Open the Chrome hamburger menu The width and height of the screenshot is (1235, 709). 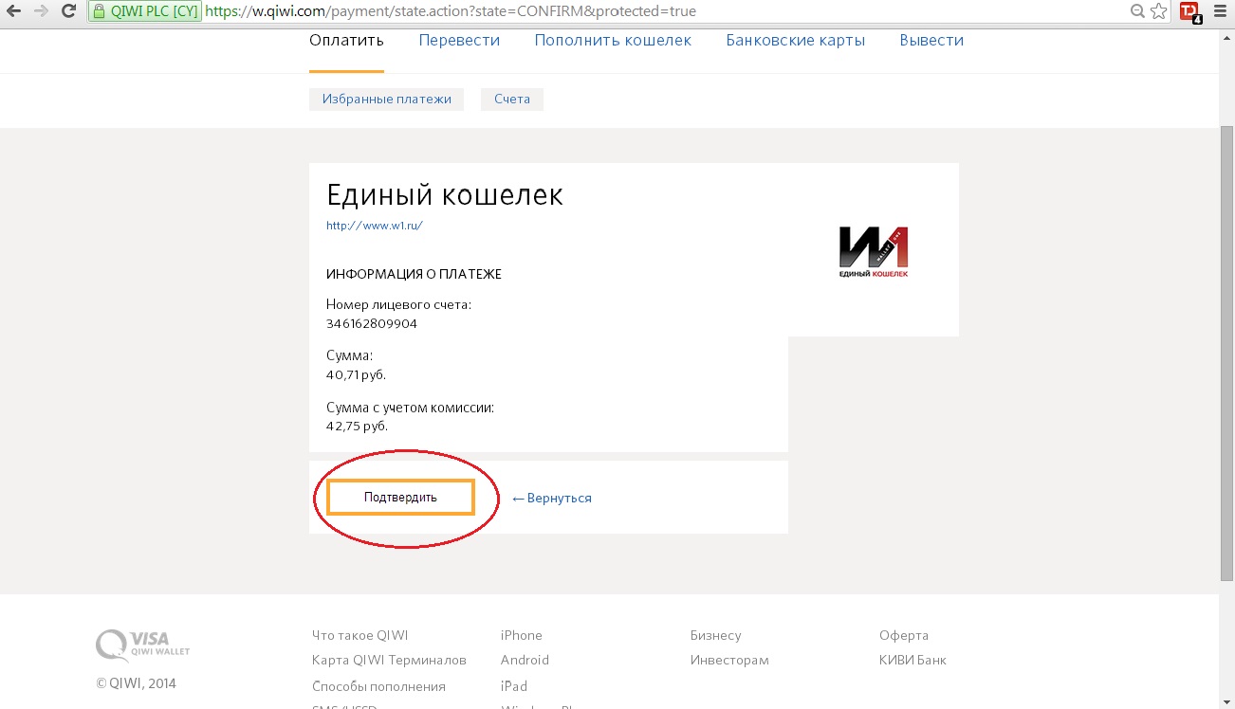click(1220, 11)
